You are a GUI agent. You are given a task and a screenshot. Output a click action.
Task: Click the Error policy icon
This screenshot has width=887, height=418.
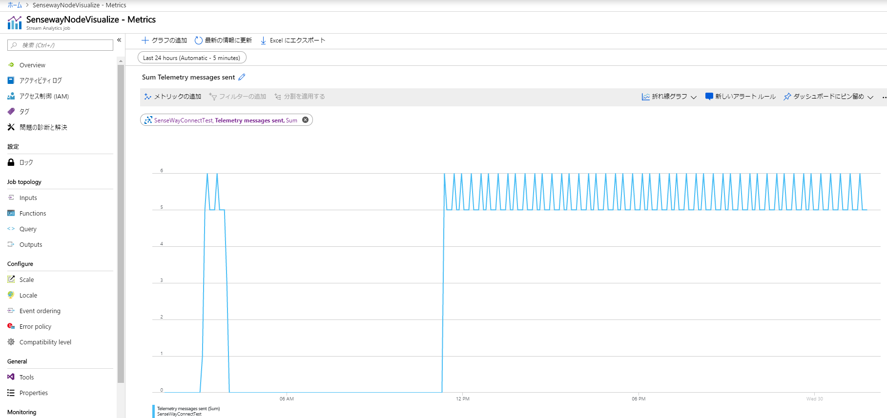[x=11, y=326]
